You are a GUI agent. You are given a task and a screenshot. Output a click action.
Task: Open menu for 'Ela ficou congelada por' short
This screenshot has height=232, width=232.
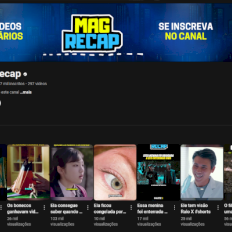click(x=131, y=208)
